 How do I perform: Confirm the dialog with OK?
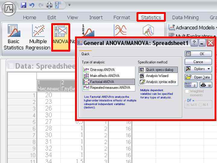pyautogui.click(x=198, y=54)
